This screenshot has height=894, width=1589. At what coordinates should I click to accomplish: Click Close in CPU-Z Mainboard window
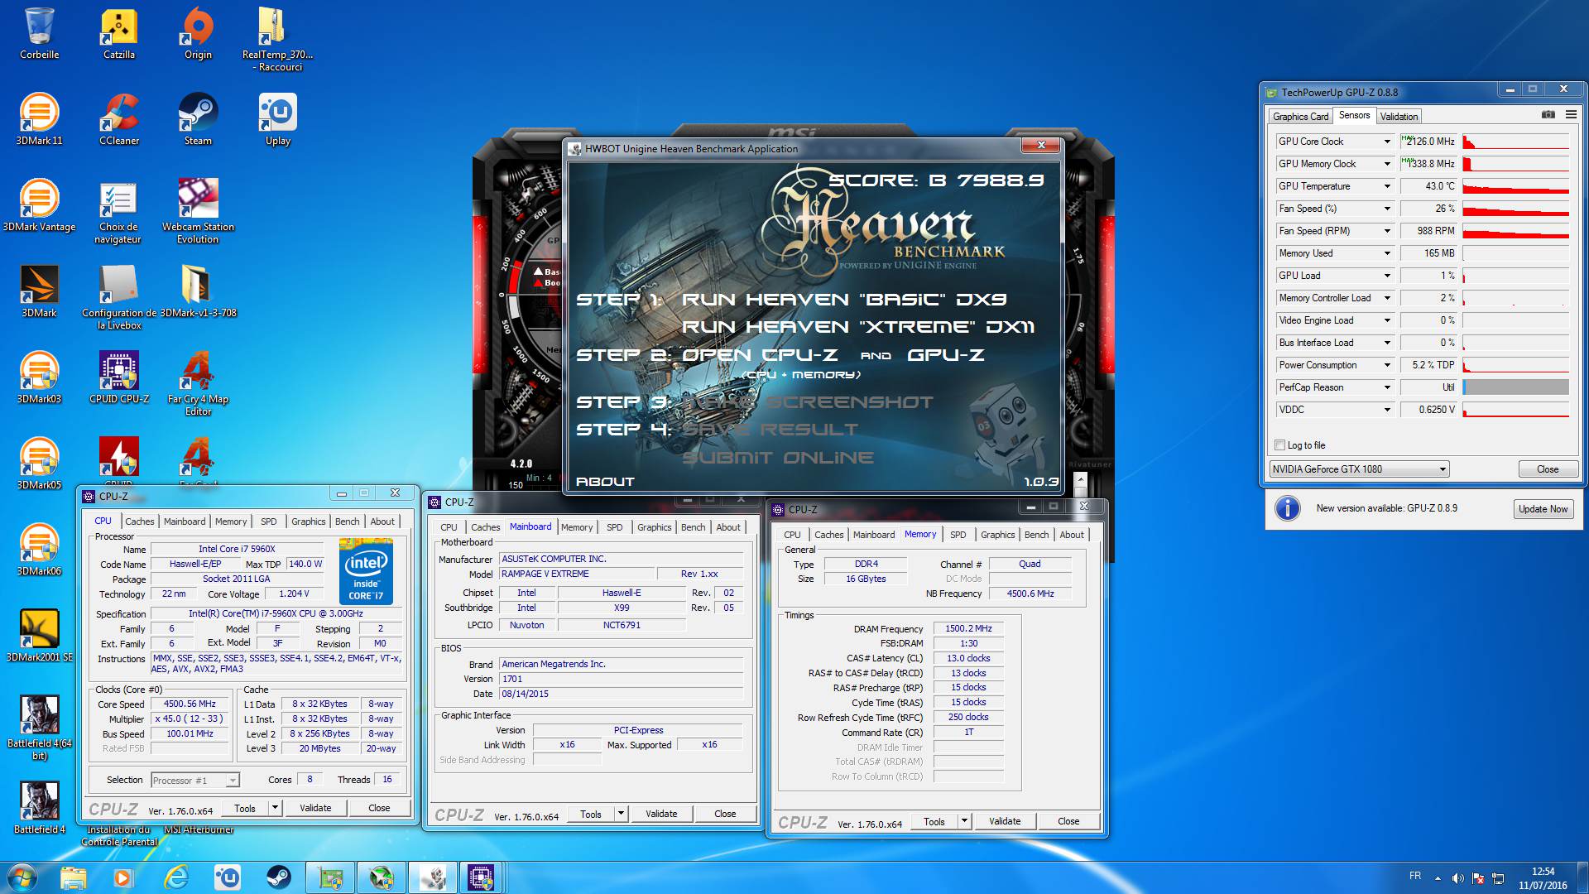tap(725, 814)
